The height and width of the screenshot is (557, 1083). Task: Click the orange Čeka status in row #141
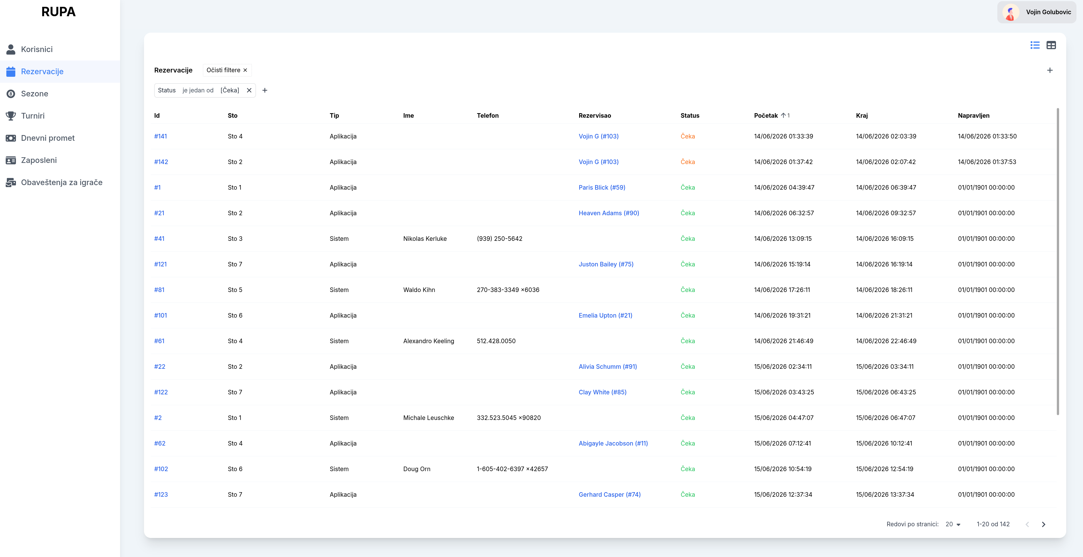click(x=688, y=136)
